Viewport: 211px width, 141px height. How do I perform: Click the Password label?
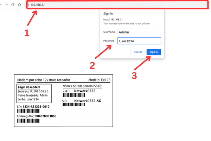[109, 41]
